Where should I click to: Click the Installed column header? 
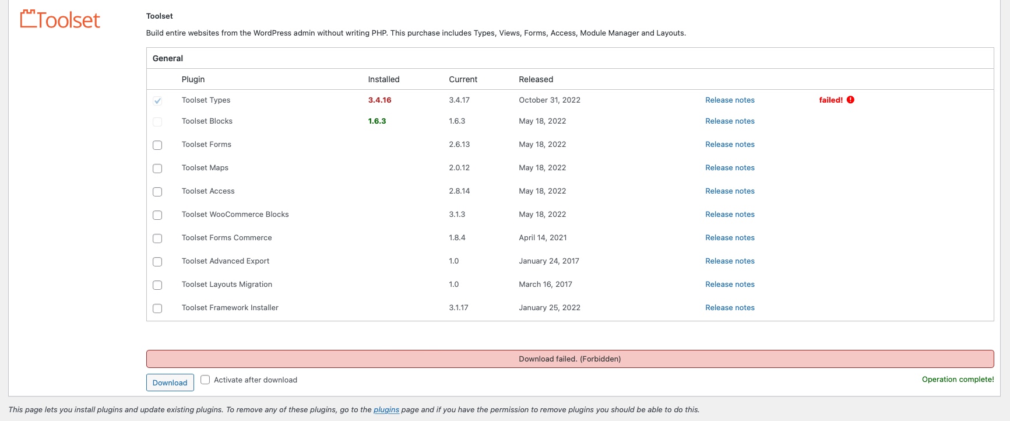click(x=383, y=79)
